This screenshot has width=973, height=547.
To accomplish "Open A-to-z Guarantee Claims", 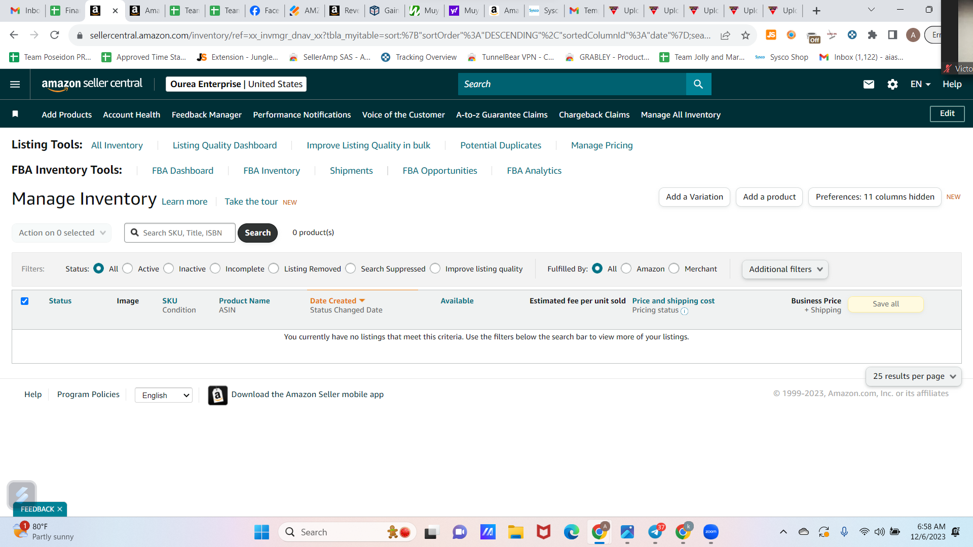I will tap(502, 115).
